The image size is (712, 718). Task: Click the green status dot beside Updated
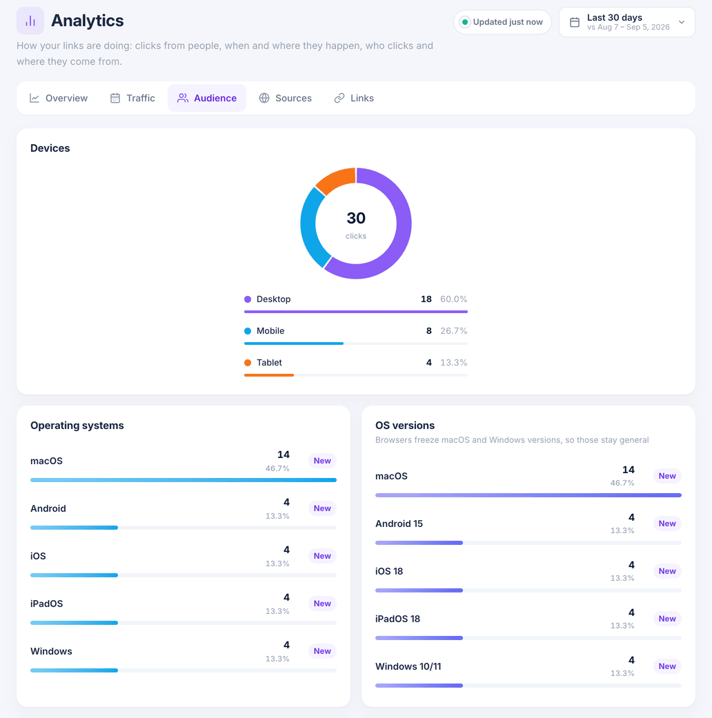tap(464, 22)
